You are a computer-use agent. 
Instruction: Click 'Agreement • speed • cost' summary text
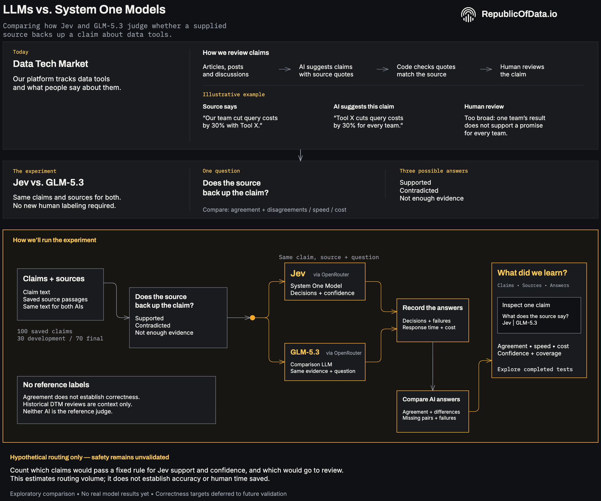click(x=533, y=346)
